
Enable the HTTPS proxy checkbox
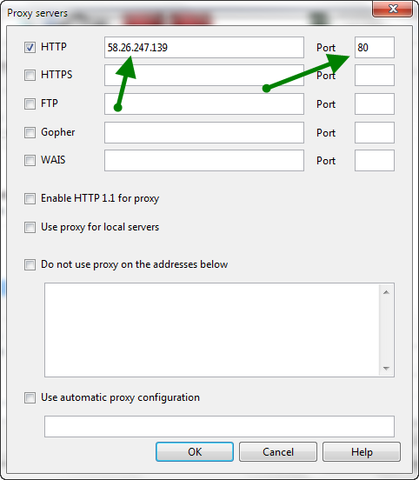click(30, 75)
